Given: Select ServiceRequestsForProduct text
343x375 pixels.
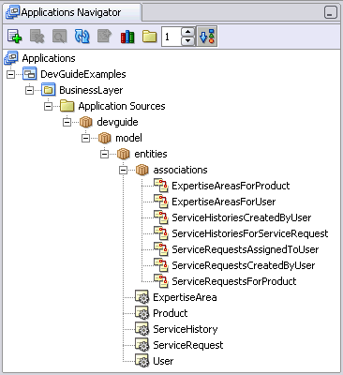Looking at the screenshot, I should click(234, 281).
